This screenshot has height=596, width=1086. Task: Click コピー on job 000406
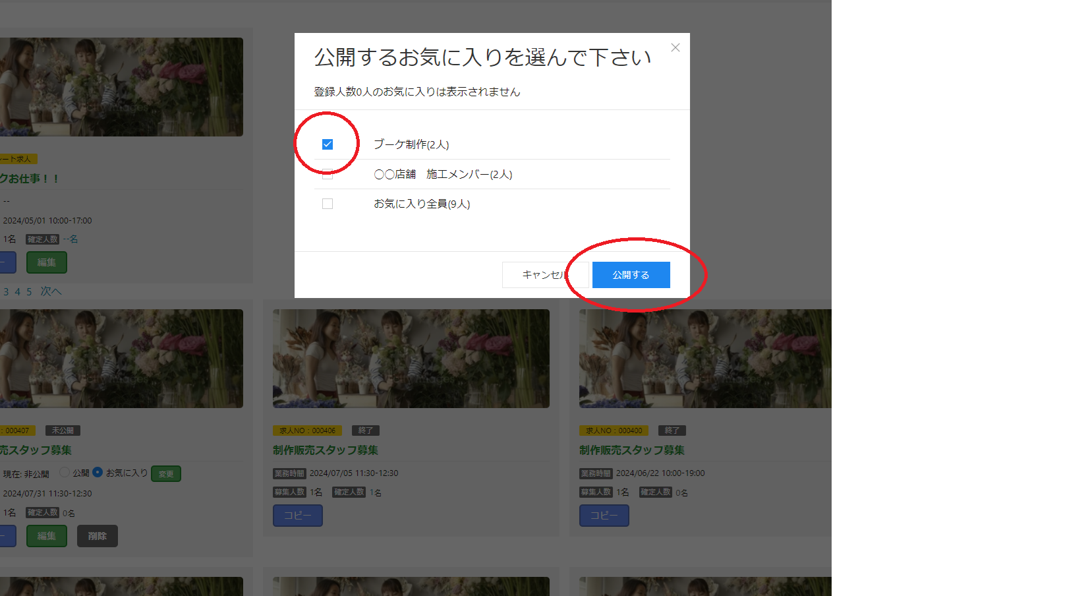click(297, 516)
